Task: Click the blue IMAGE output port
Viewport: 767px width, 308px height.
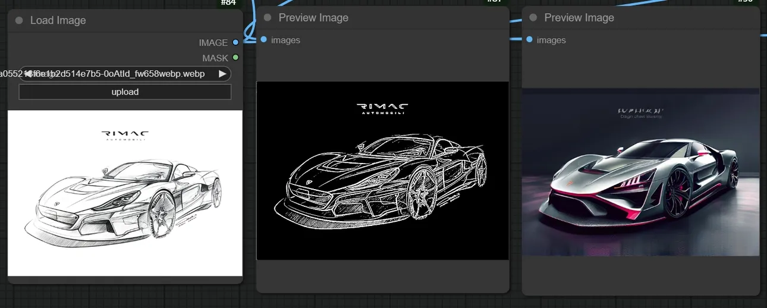Action: (236, 42)
